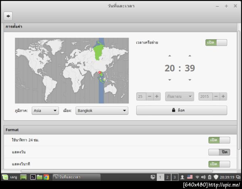Click the volume speaker icon
This screenshot has height=189, width=242.
click(x=203, y=177)
